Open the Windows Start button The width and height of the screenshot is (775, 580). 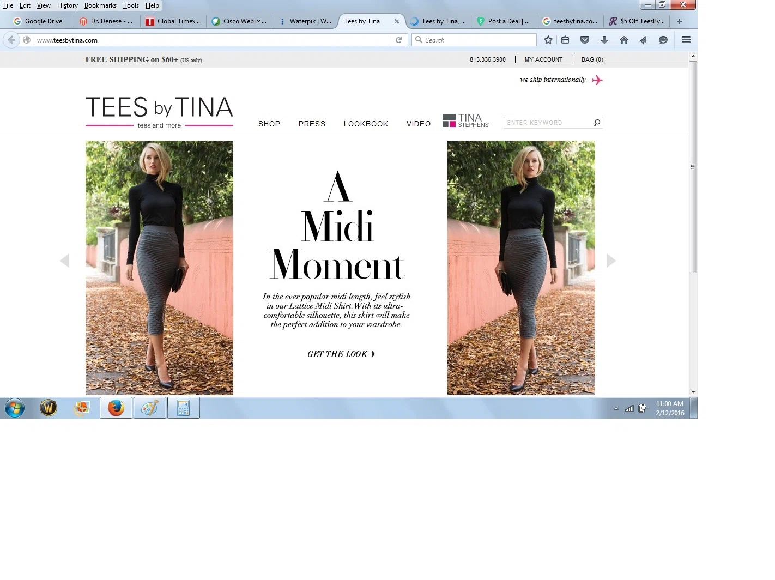15,408
